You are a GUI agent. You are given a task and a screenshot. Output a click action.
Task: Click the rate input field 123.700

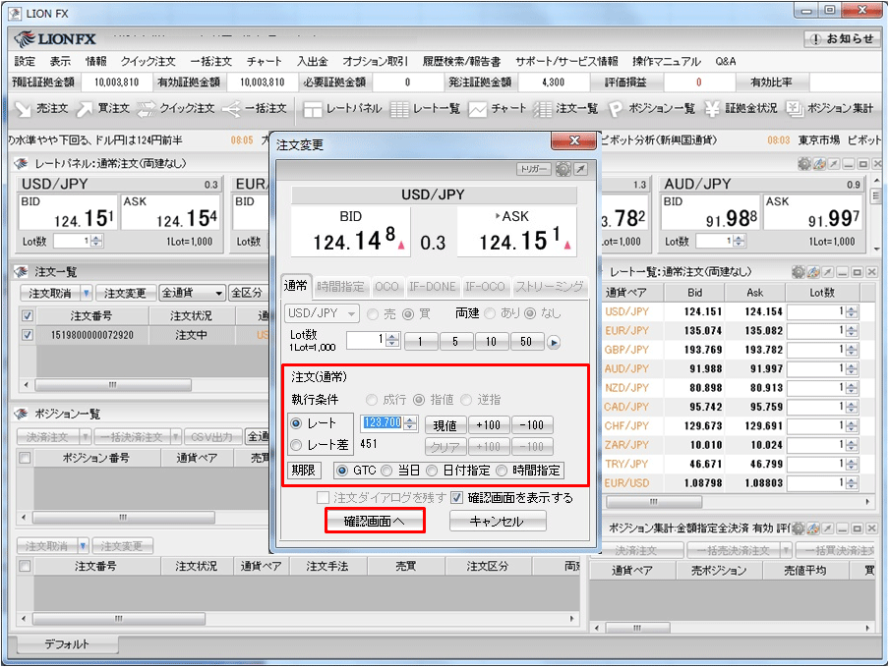[383, 423]
